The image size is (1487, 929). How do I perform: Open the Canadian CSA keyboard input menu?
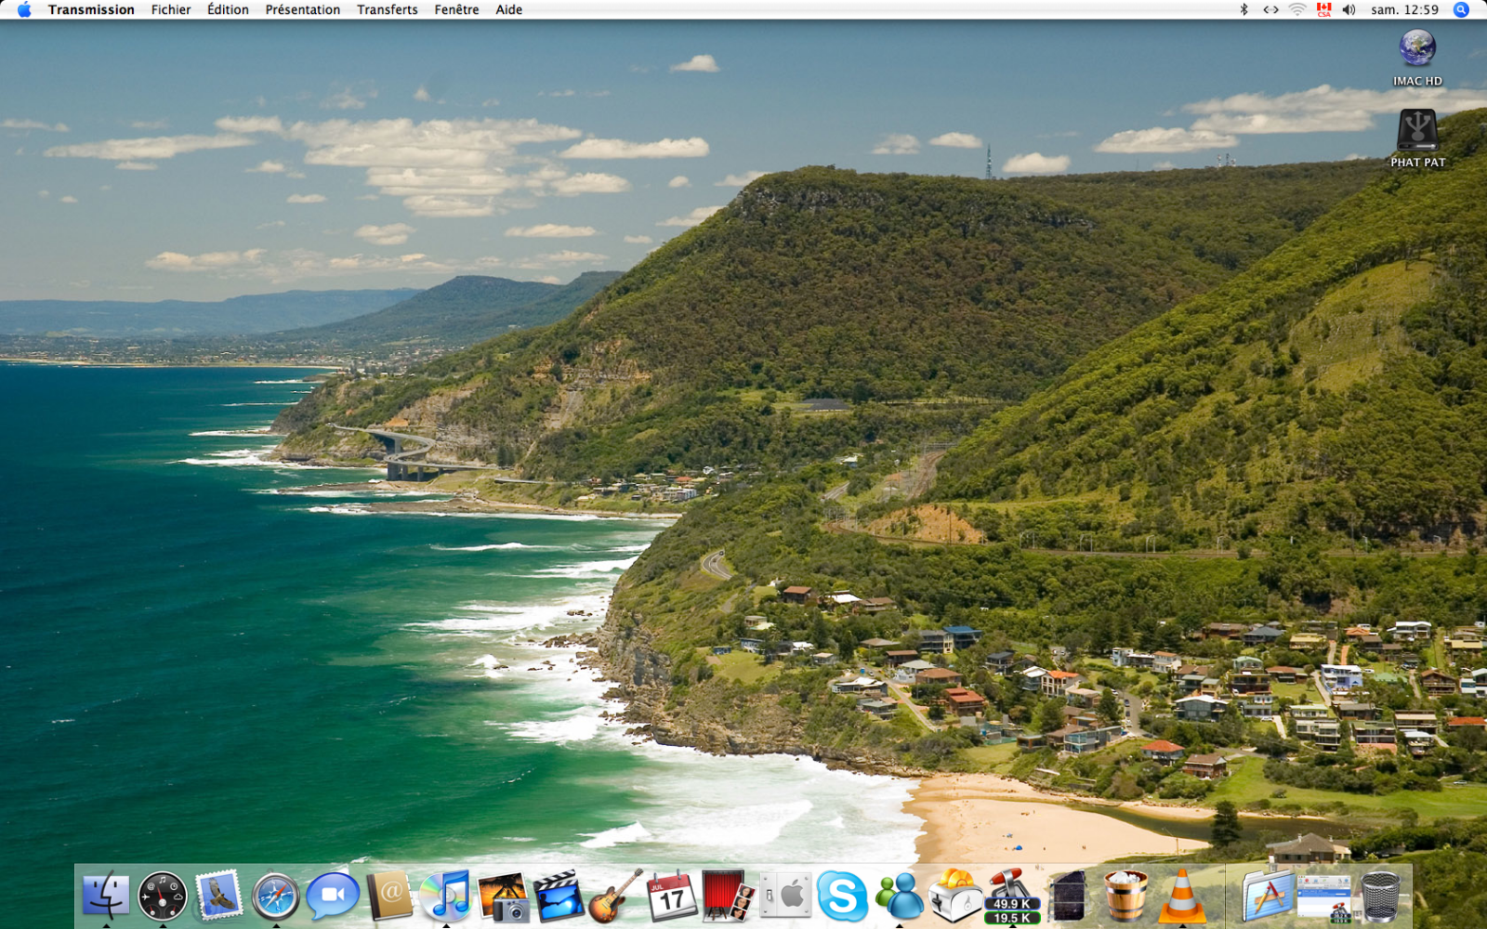coord(1323,9)
